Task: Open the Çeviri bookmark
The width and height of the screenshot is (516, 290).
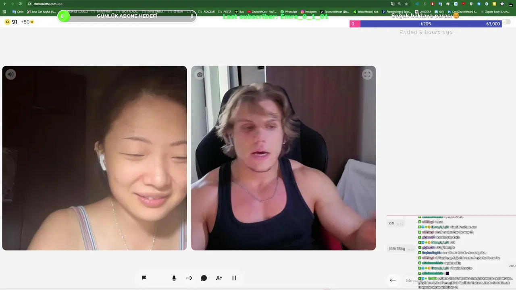Action: [18, 12]
